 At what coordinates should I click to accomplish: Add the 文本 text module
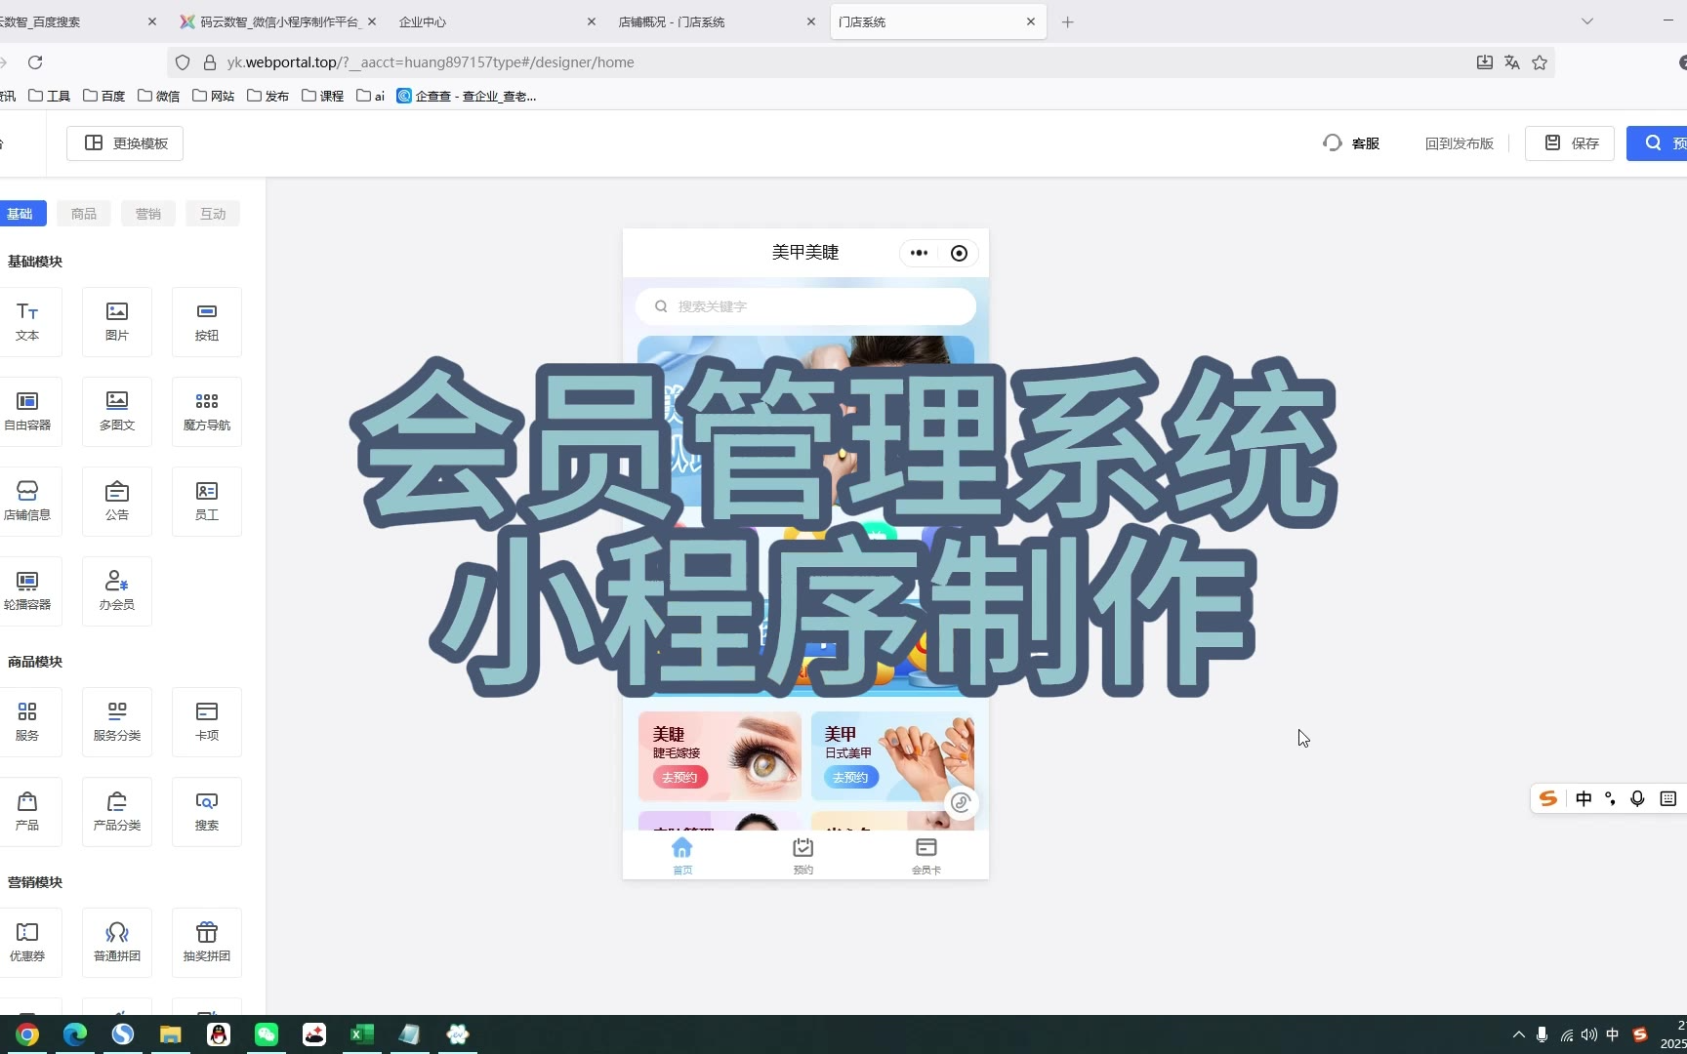point(27,321)
